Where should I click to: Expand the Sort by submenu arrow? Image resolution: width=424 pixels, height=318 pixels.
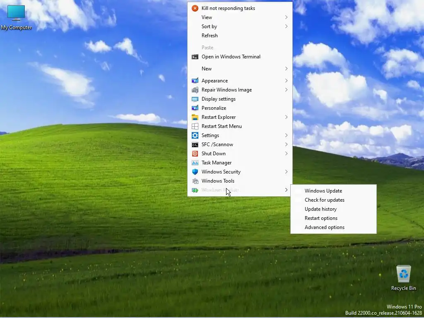click(286, 26)
